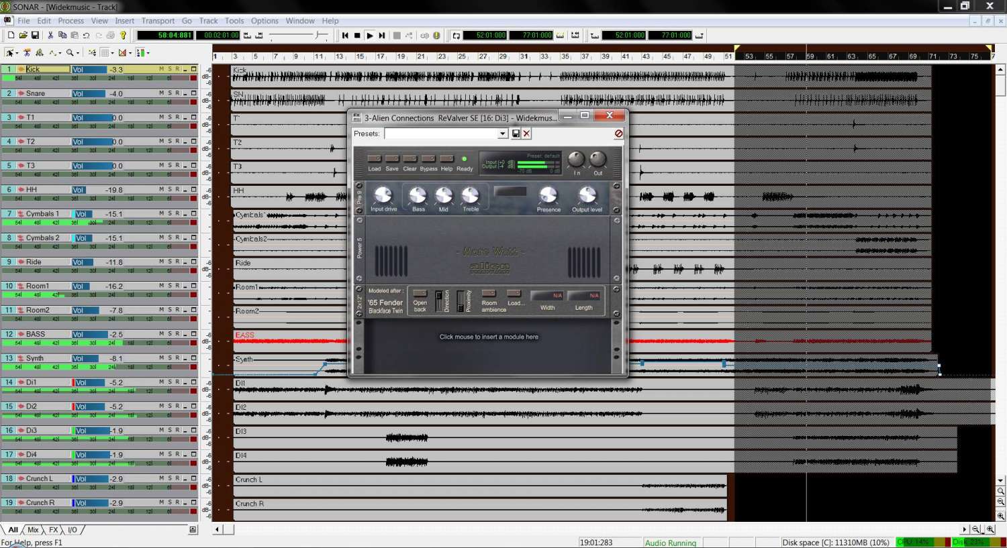
Task: Mute the Kick track
Action: (x=161, y=69)
